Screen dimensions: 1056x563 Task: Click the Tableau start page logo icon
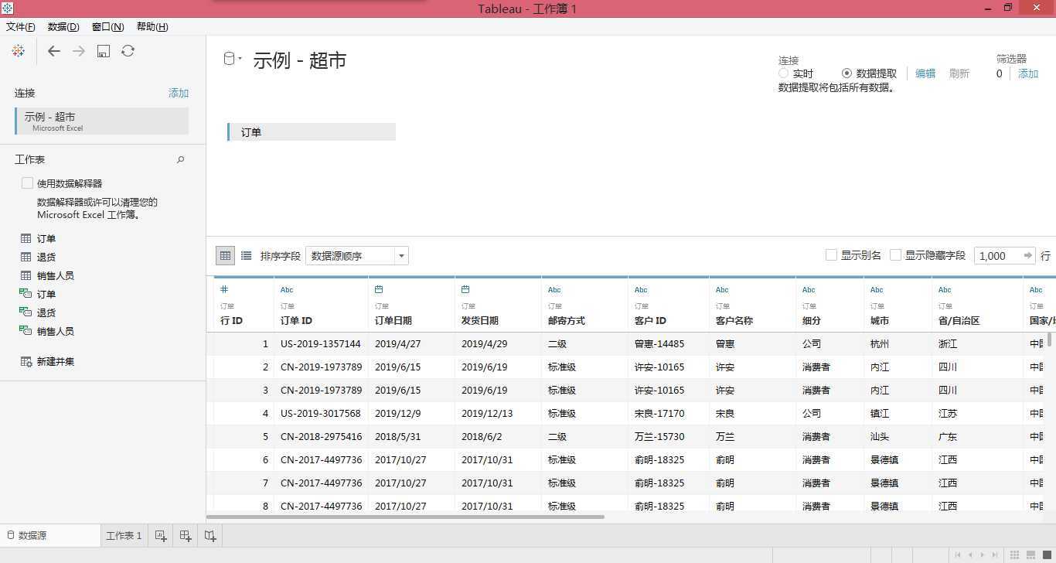pyautogui.click(x=19, y=51)
